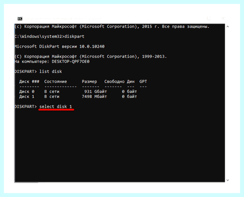Click the '931 Gбайт' size value
The width and height of the screenshot is (244, 197).
tap(96, 92)
